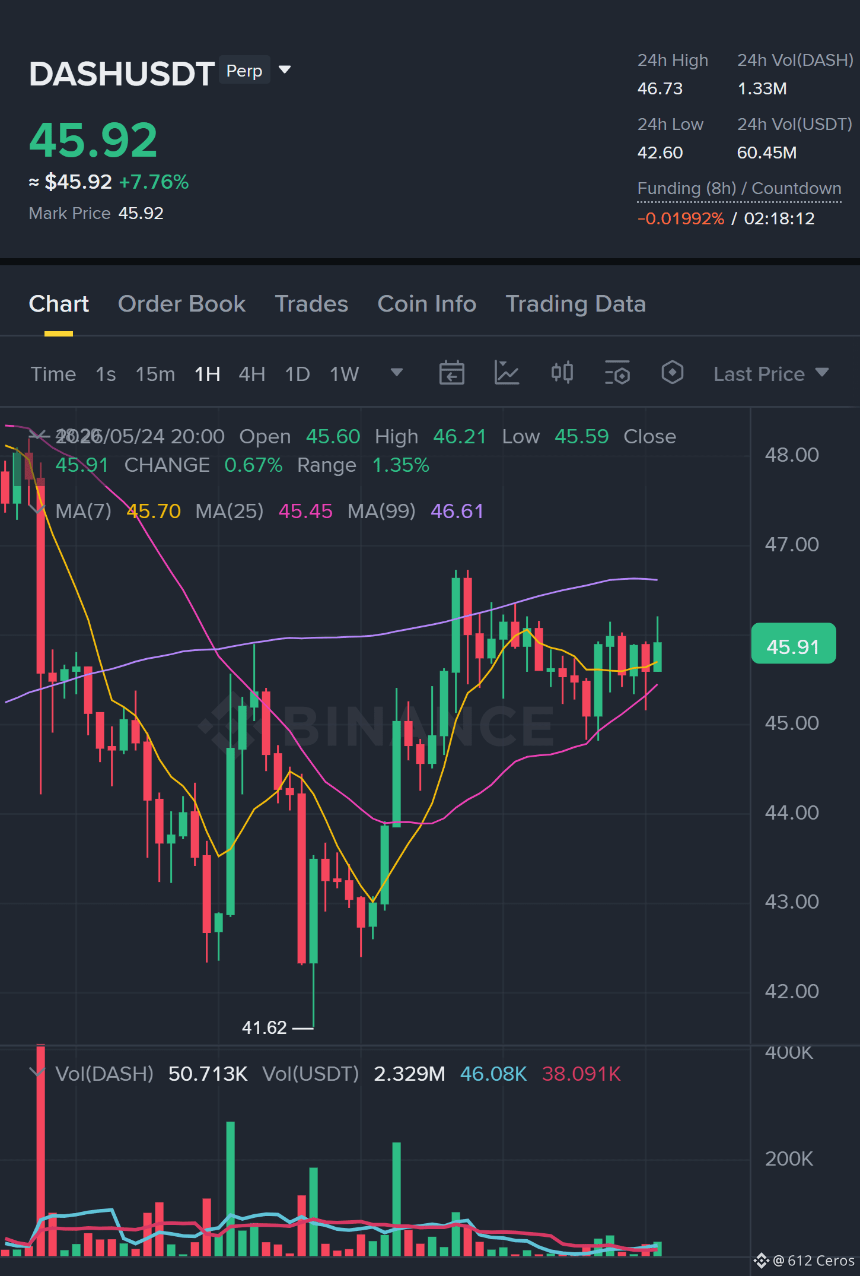The image size is (860, 1276).
Task: Open the Coin Info tab
Action: coord(427,304)
